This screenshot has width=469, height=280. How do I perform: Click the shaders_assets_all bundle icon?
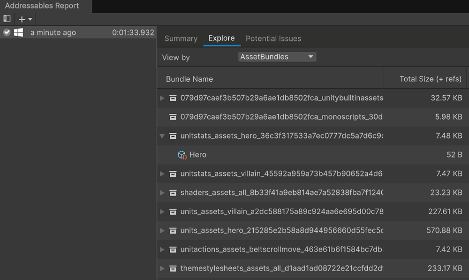pyautogui.click(x=173, y=193)
